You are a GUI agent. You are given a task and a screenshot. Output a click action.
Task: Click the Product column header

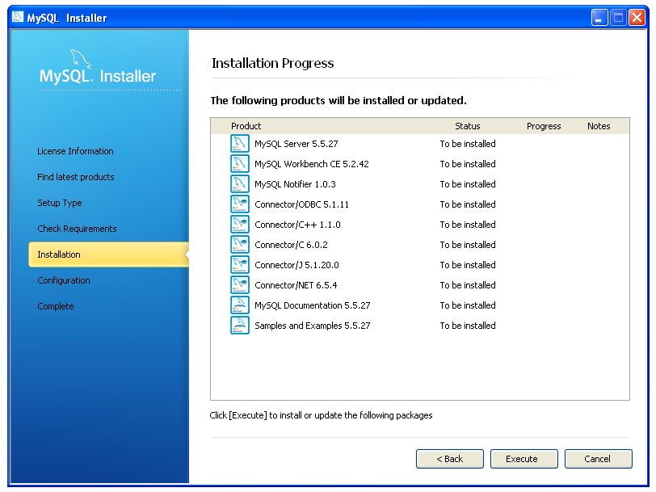pos(246,126)
